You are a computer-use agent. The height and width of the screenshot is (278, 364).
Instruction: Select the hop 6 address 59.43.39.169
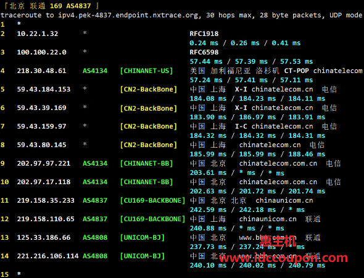[41, 107]
